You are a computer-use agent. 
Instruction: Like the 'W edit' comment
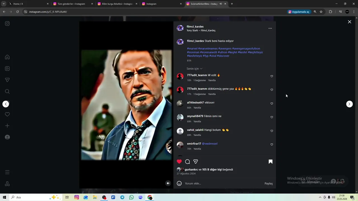point(272,76)
